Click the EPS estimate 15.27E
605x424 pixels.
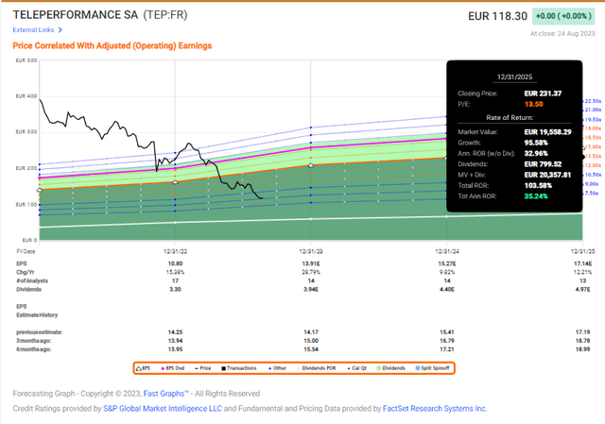447,263
